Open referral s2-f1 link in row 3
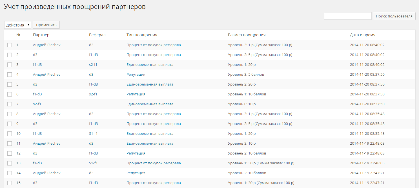 pyautogui.click(x=93, y=65)
